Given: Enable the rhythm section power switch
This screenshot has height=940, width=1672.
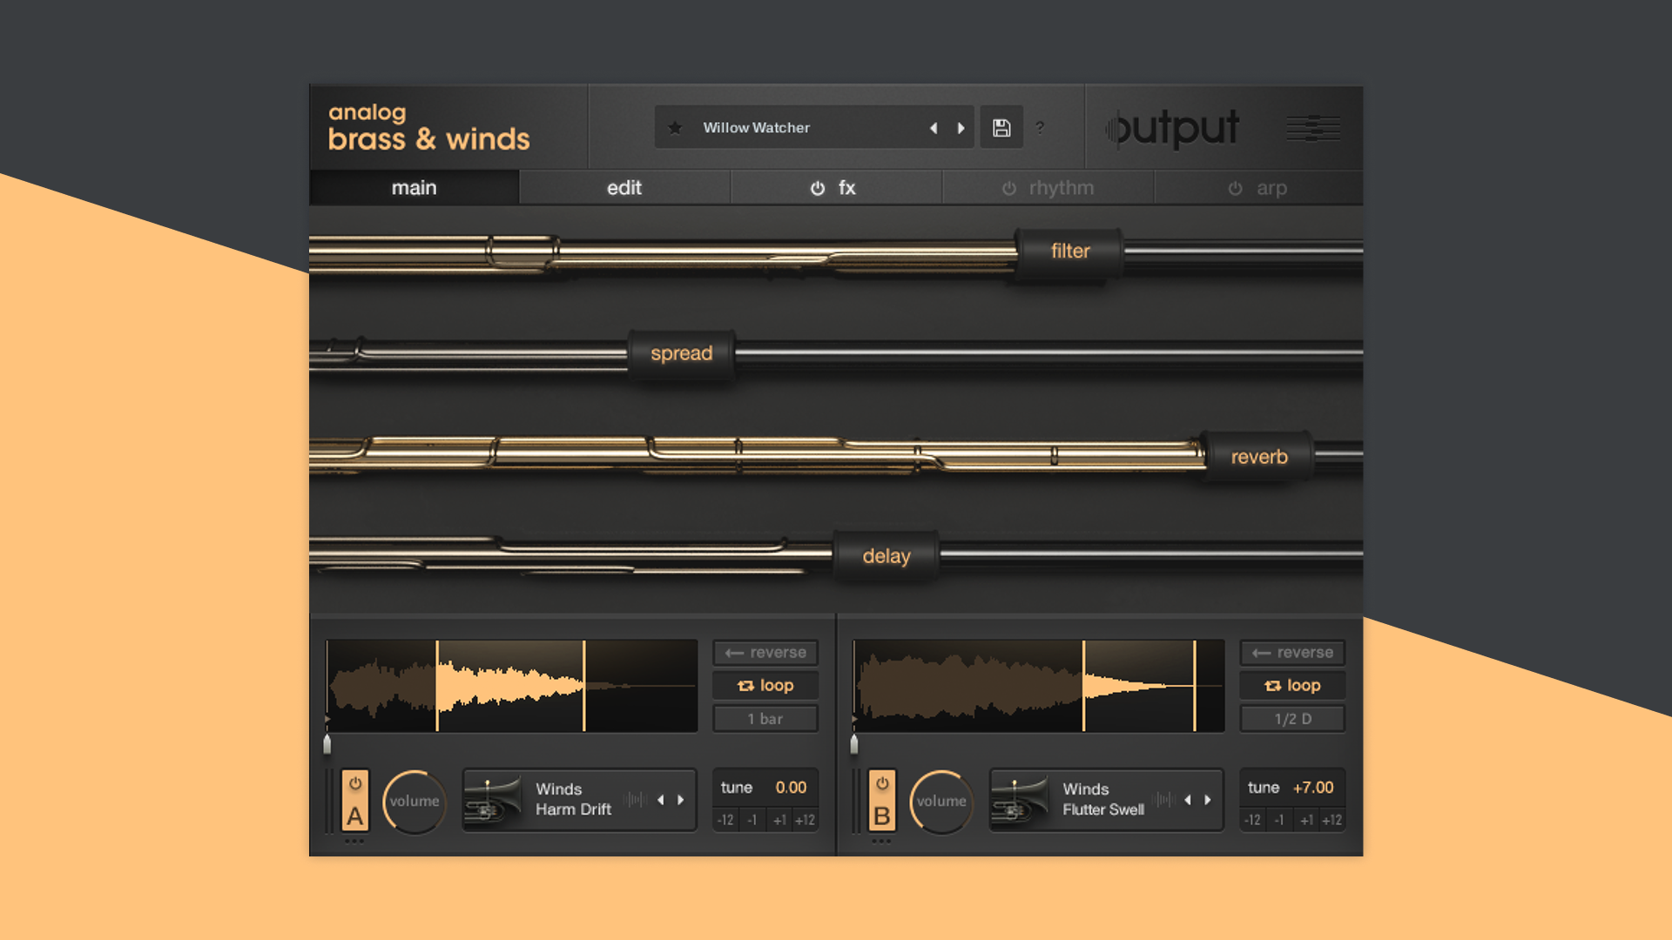Looking at the screenshot, I should pos(1008,187).
